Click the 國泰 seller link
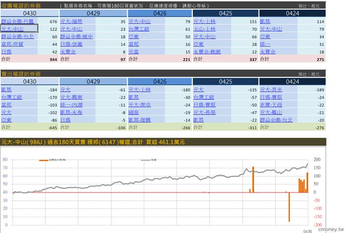The height and width of the screenshot is (233, 346). pyautogui.click(x=134, y=112)
